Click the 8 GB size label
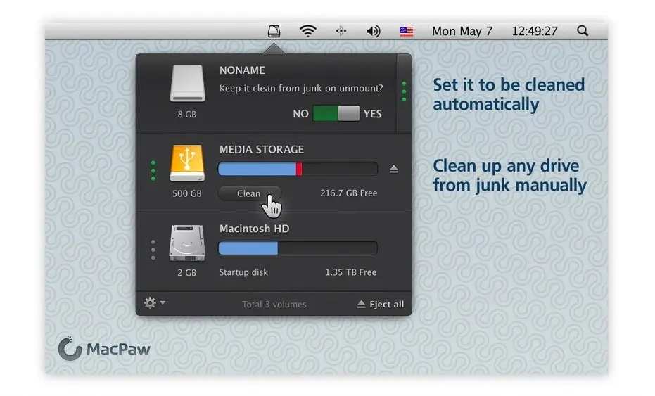Screen dimensions: 655x396 pos(187,115)
